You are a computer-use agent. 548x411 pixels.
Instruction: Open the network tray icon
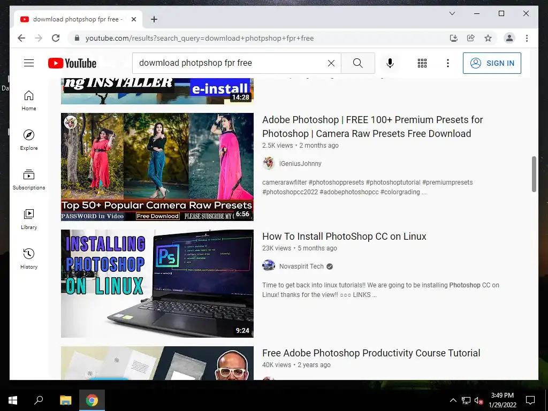coord(466,400)
